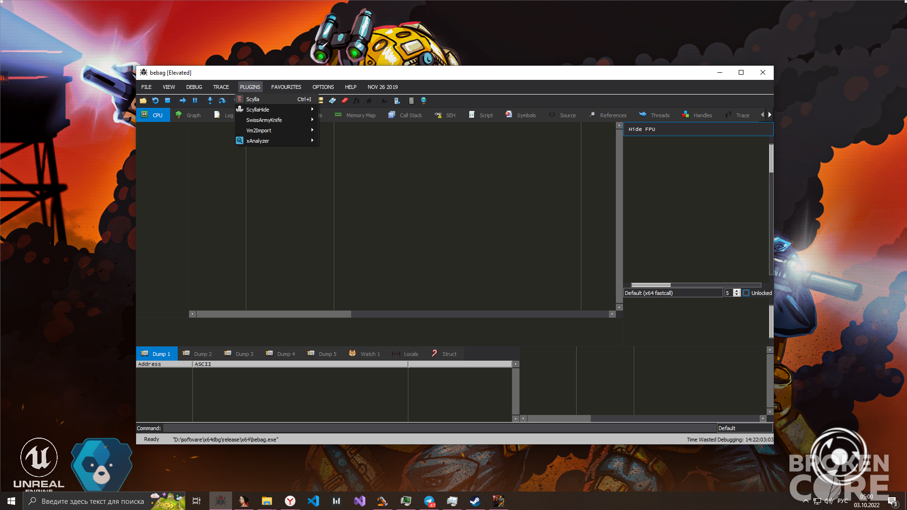
Task: Select Scylla from the Plugins menu
Action: (276, 99)
